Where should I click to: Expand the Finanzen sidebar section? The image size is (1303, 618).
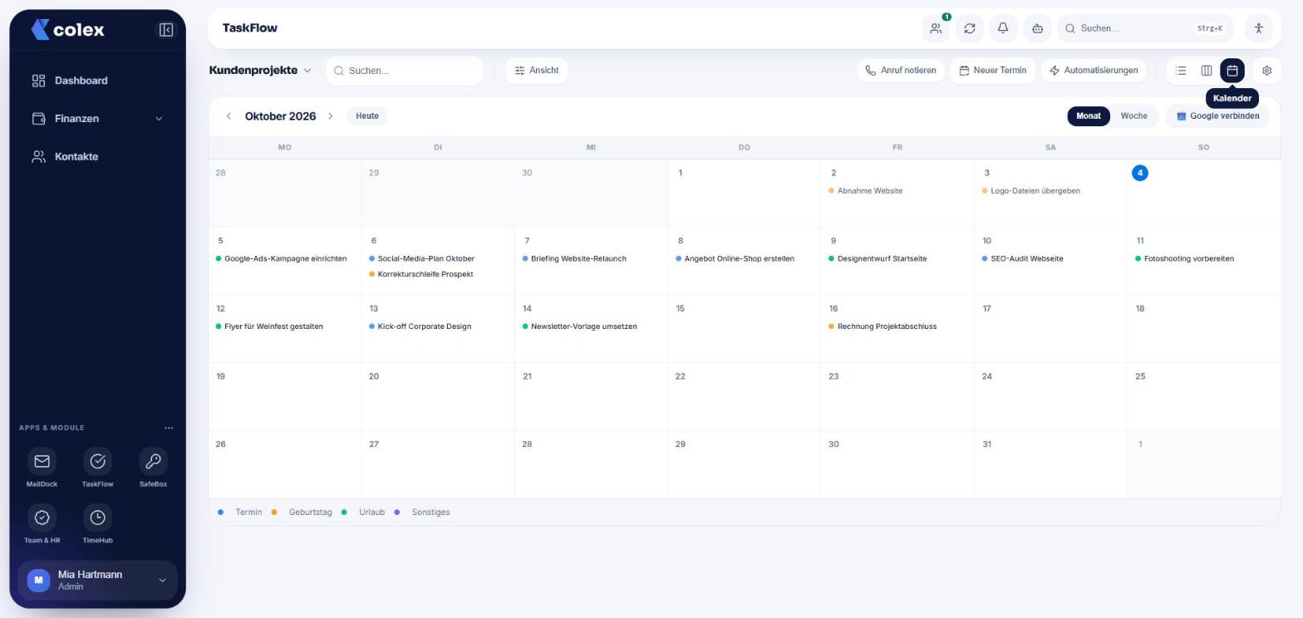(97, 119)
